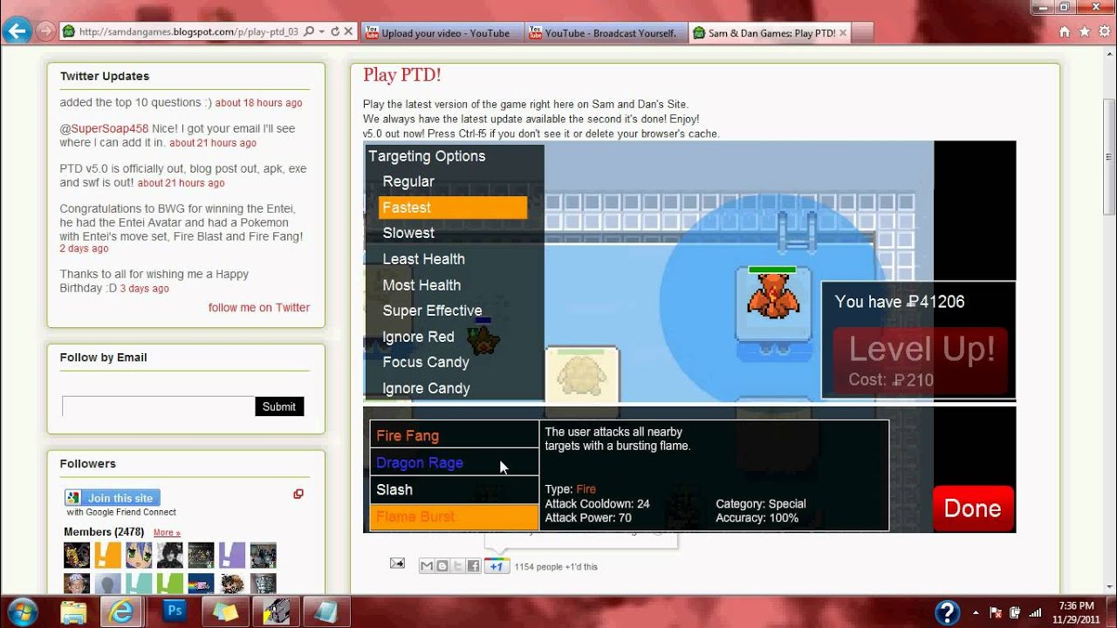
Task: Select Fastest targeting option
Action: click(452, 208)
